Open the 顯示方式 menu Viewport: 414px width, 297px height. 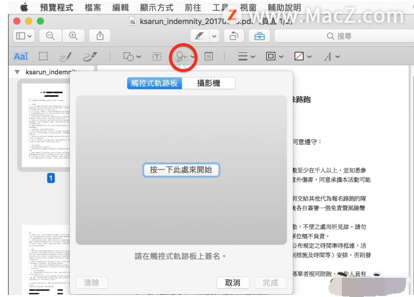pos(157,7)
